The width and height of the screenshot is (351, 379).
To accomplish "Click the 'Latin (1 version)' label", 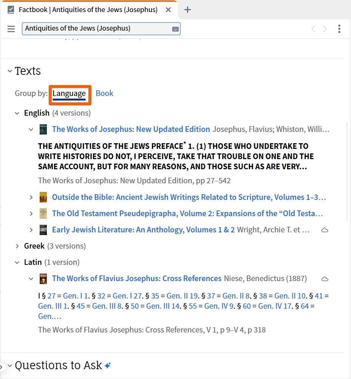I will click(x=52, y=262).
